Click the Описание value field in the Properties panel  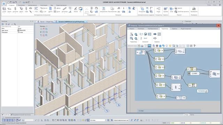click(25, 32)
